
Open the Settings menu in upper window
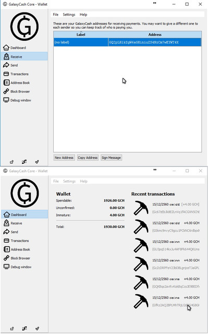point(69,15)
